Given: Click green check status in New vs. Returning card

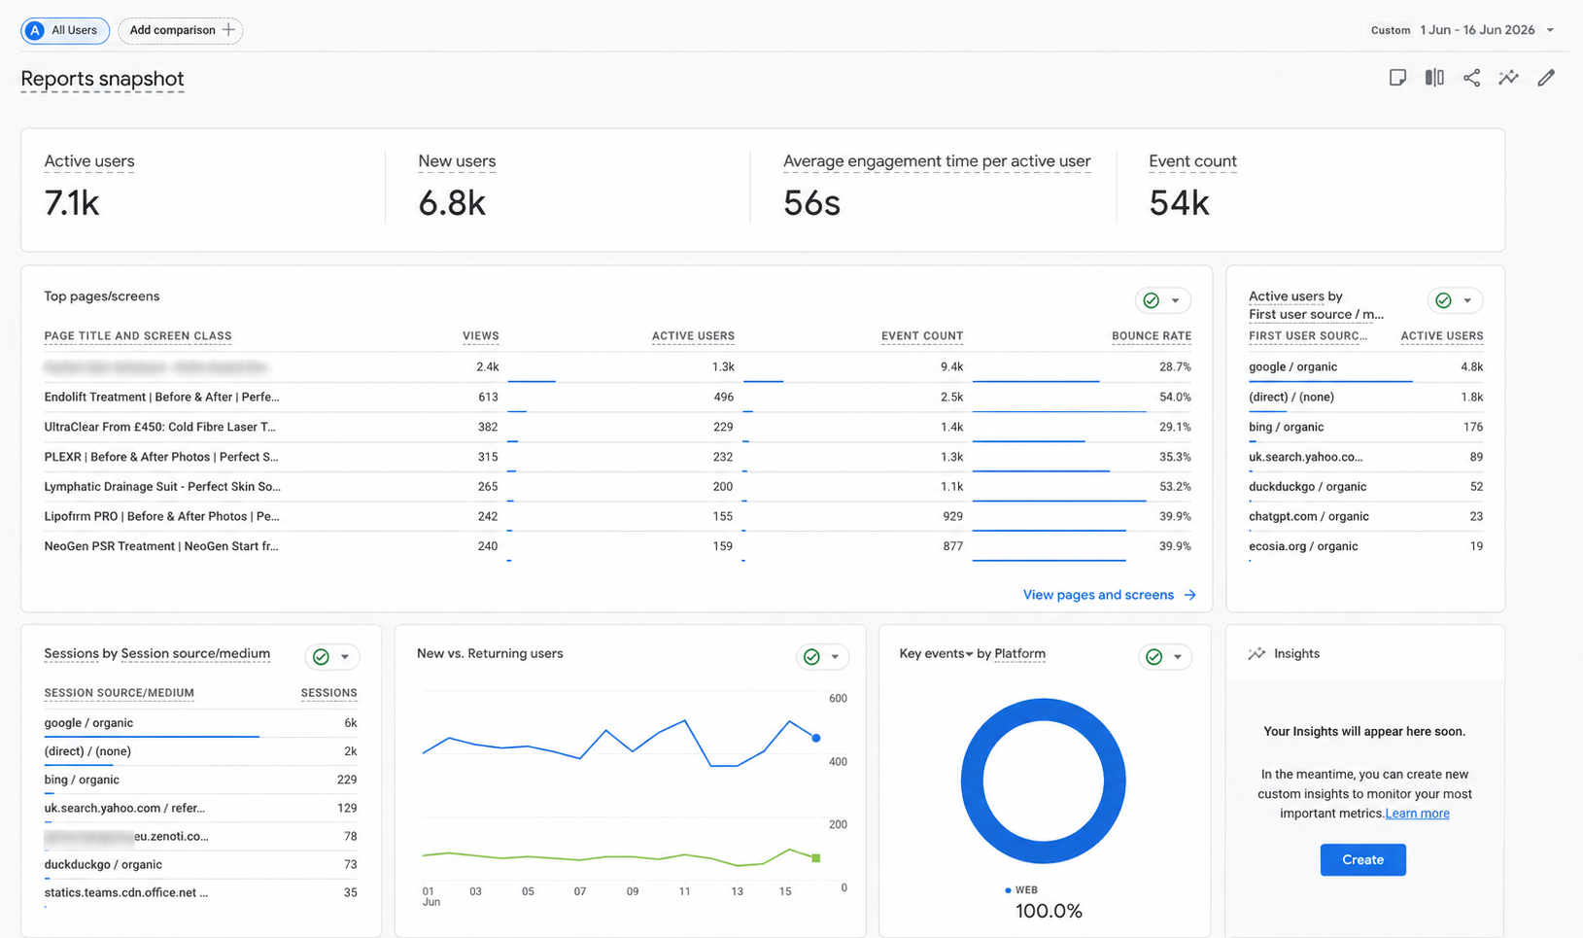Looking at the screenshot, I should coord(811,657).
